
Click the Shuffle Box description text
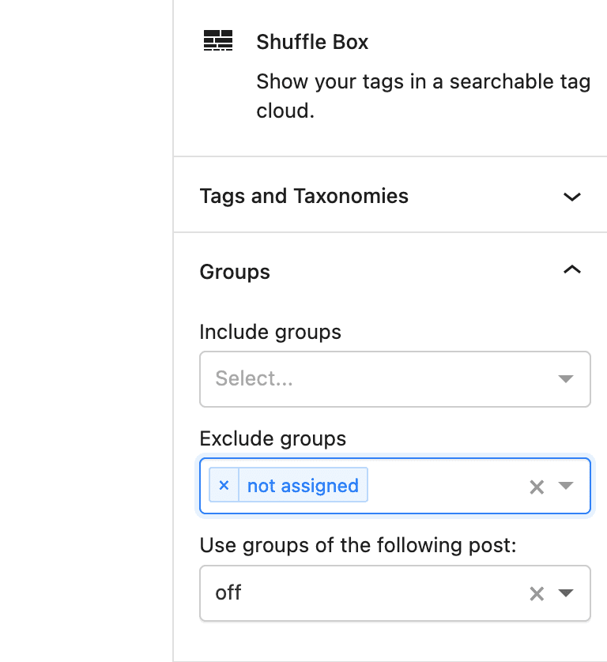click(x=424, y=96)
